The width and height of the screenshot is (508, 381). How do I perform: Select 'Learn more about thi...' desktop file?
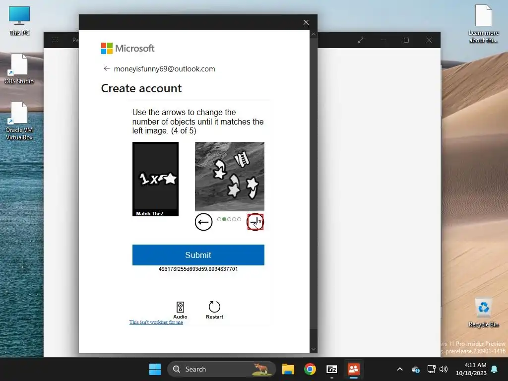tap(483, 24)
